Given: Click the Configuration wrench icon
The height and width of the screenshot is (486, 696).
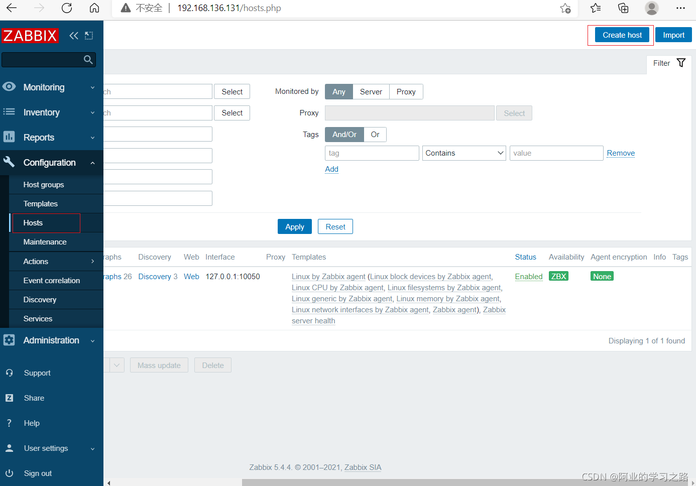Looking at the screenshot, I should pos(9,162).
